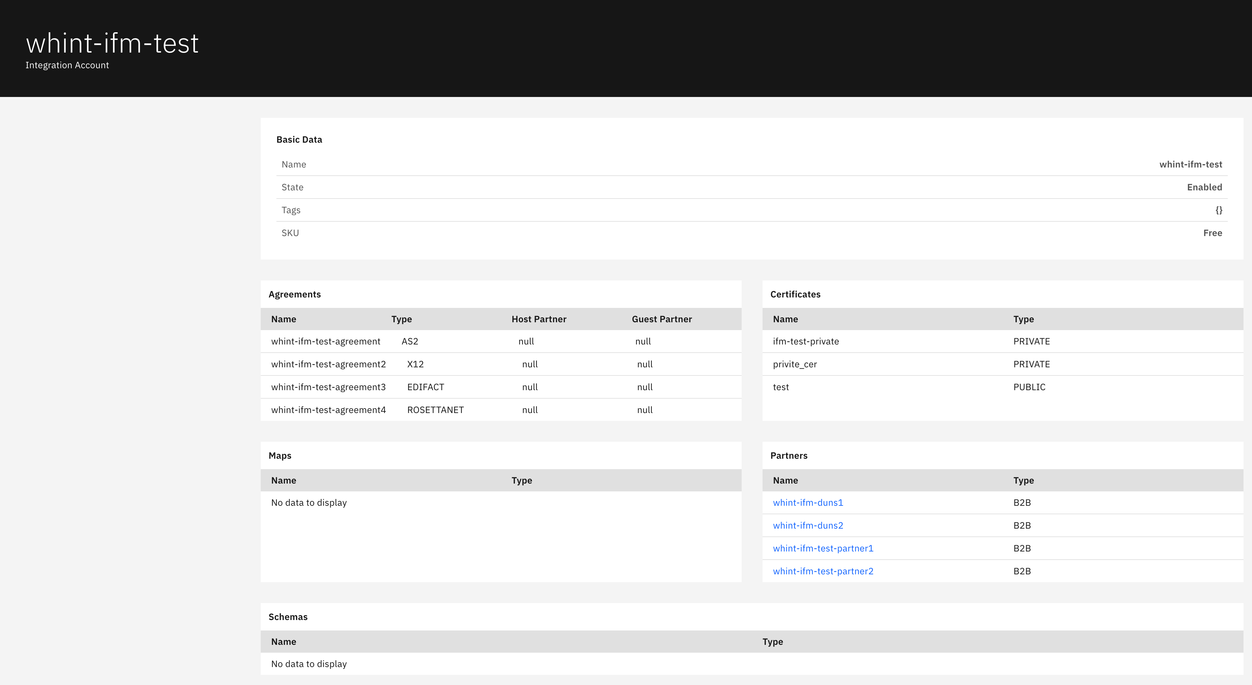Click the Certificates Type column header
Image resolution: width=1252 pixels, height=685 pixels.
[1023, 319]
